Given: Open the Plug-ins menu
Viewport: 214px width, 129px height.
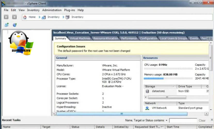Looking at the screenshot, I should [x=69, y=10].
